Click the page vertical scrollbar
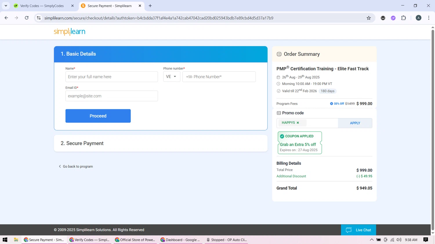 pyautogui.click(x=433, y=130)
